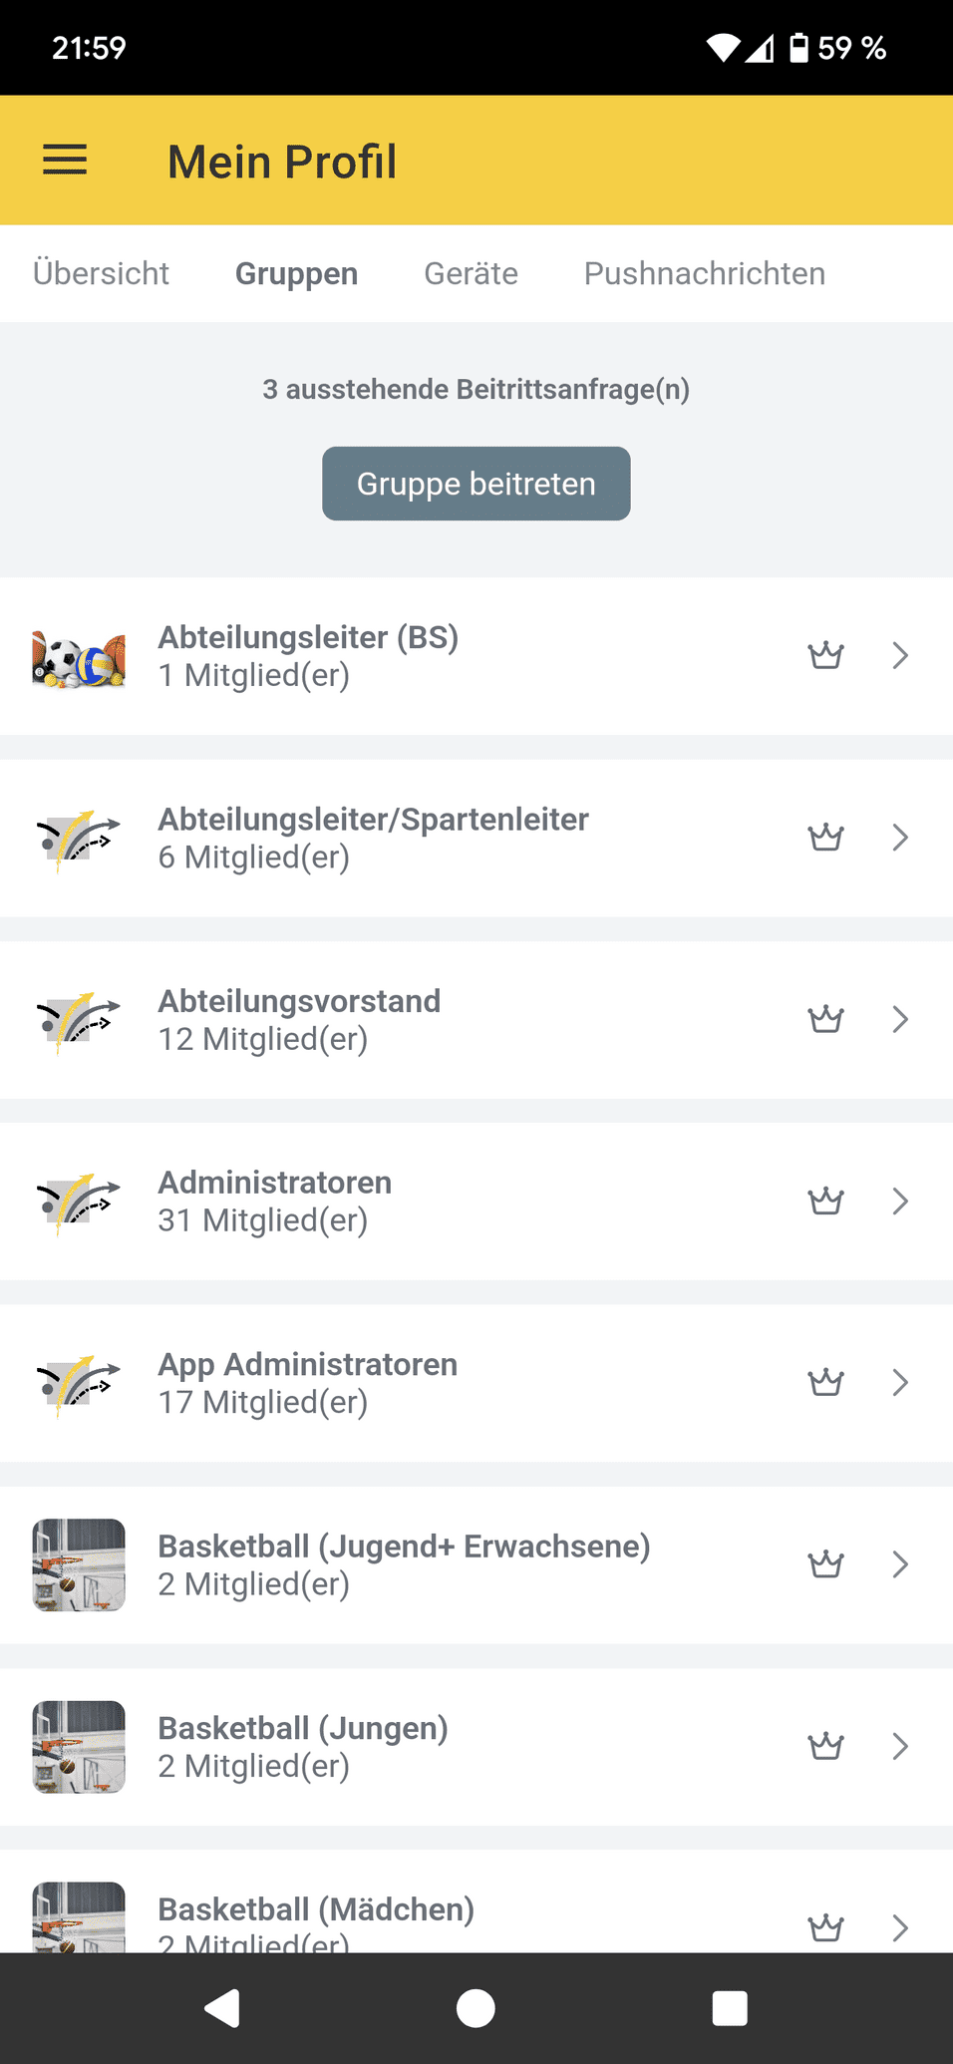This screenshot has height=2064, width=953.
Task: Expand Abteilungsleiter/Spartenleiter with its chevron arrow
Action: [900, 838]
